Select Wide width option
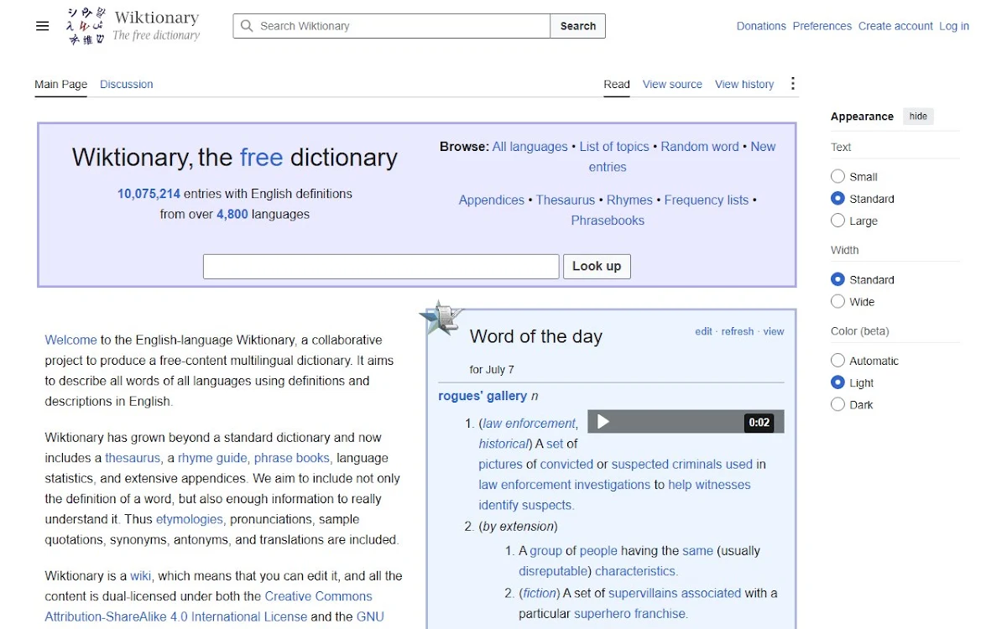The image size is (1007, 629). coord(837,301)
